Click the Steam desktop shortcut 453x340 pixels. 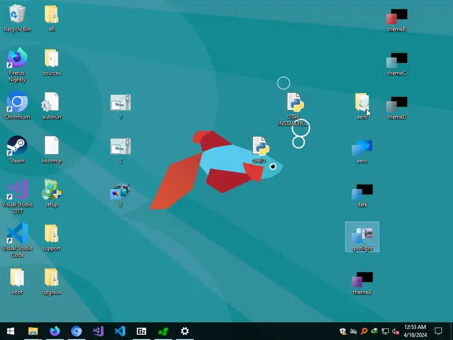coord(17,150)
